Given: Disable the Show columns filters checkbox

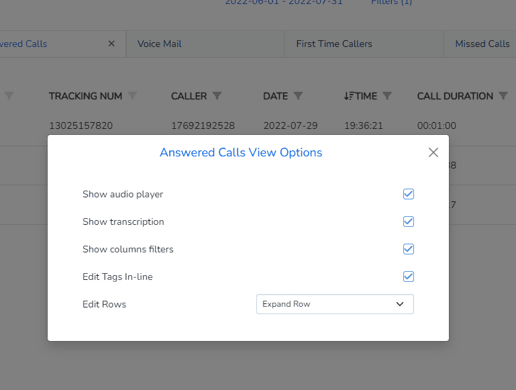Looking at the screenshot, I should (409, 249).
